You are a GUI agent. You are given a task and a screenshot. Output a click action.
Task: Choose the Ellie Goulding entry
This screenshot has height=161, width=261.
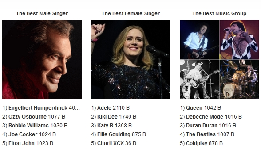[x=114, y=134]
